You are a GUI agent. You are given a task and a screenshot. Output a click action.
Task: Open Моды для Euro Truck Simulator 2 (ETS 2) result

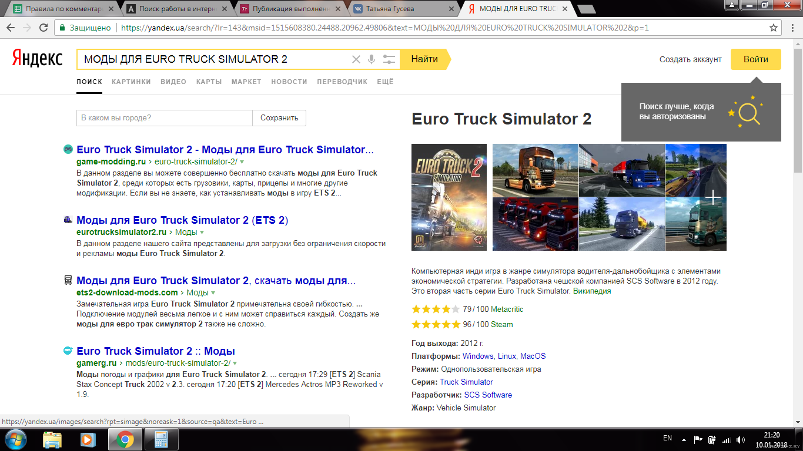[x=182, y=220]
